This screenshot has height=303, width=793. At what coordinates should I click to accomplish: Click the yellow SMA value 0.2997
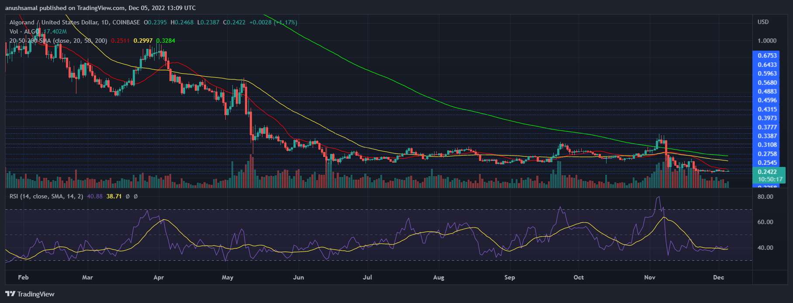[143, 41]
